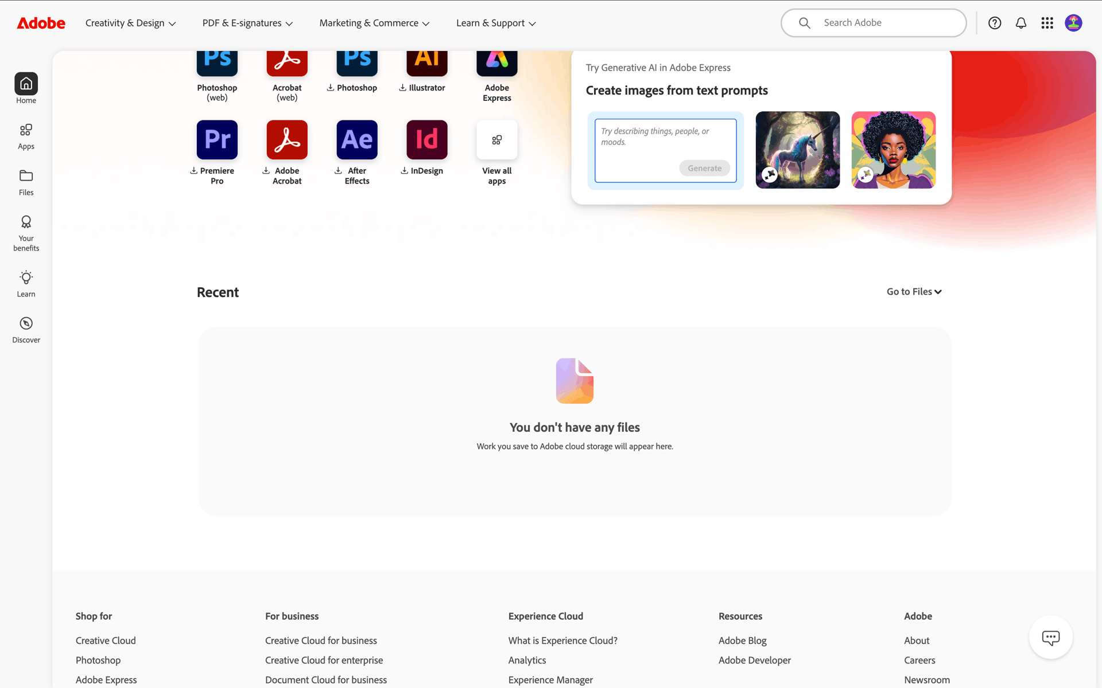Expand Marketing & Commerce menu
Viewport: 1102px width, 688px height.
click(x=374, y=23)
